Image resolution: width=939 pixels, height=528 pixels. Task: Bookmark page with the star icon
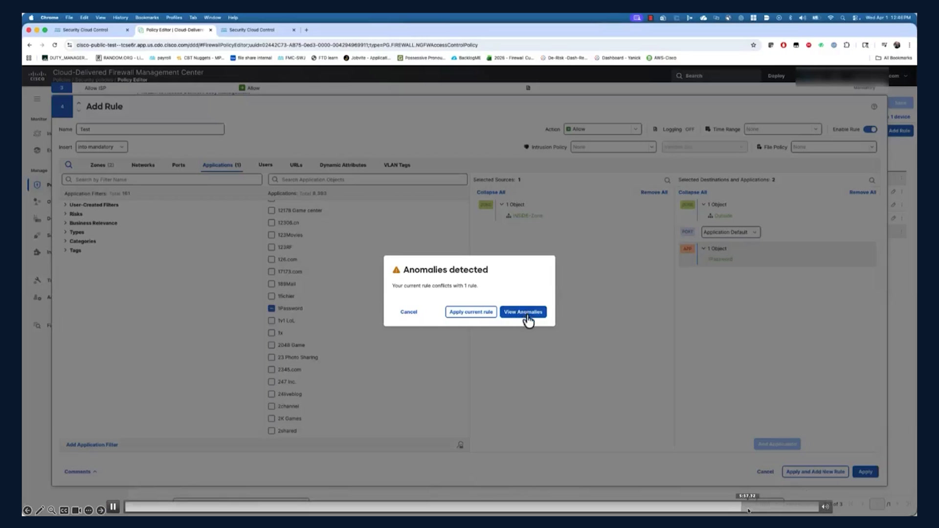point(754,45)
